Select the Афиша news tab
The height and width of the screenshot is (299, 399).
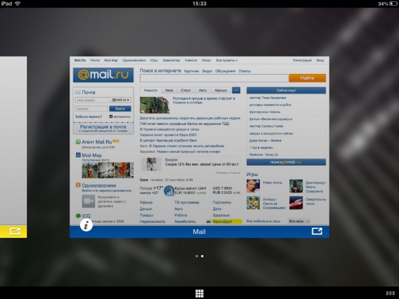pyautogui.click(x=221, y=91)
